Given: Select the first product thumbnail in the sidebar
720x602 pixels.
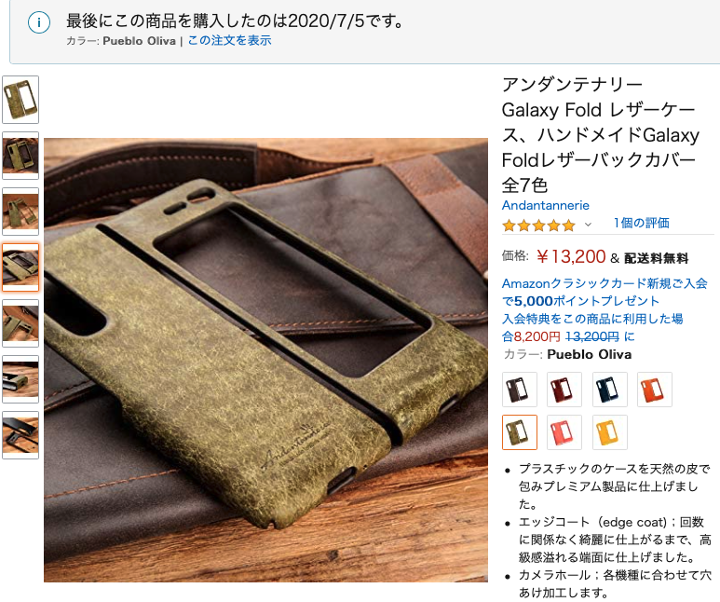Looking at the screenshot, I should 20,100.
